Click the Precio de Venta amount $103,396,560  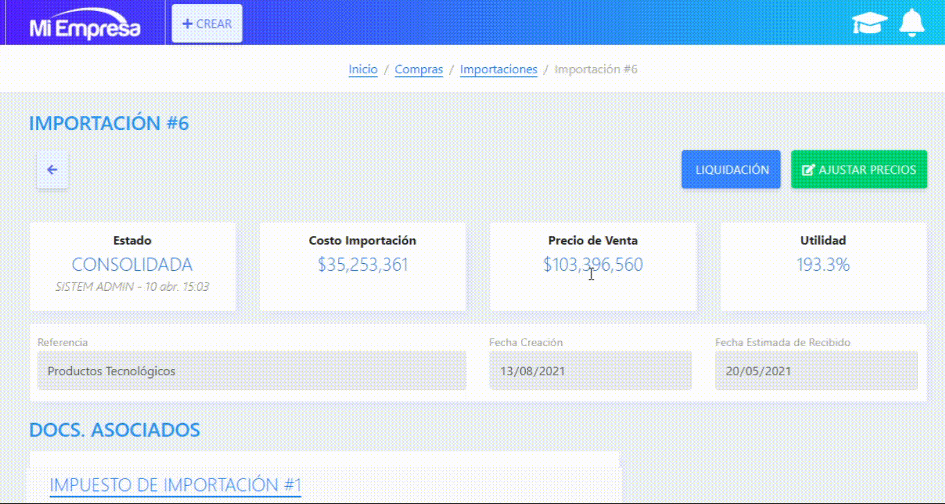tap(592, 264)
